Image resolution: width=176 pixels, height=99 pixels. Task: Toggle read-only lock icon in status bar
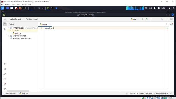[171, 94]
